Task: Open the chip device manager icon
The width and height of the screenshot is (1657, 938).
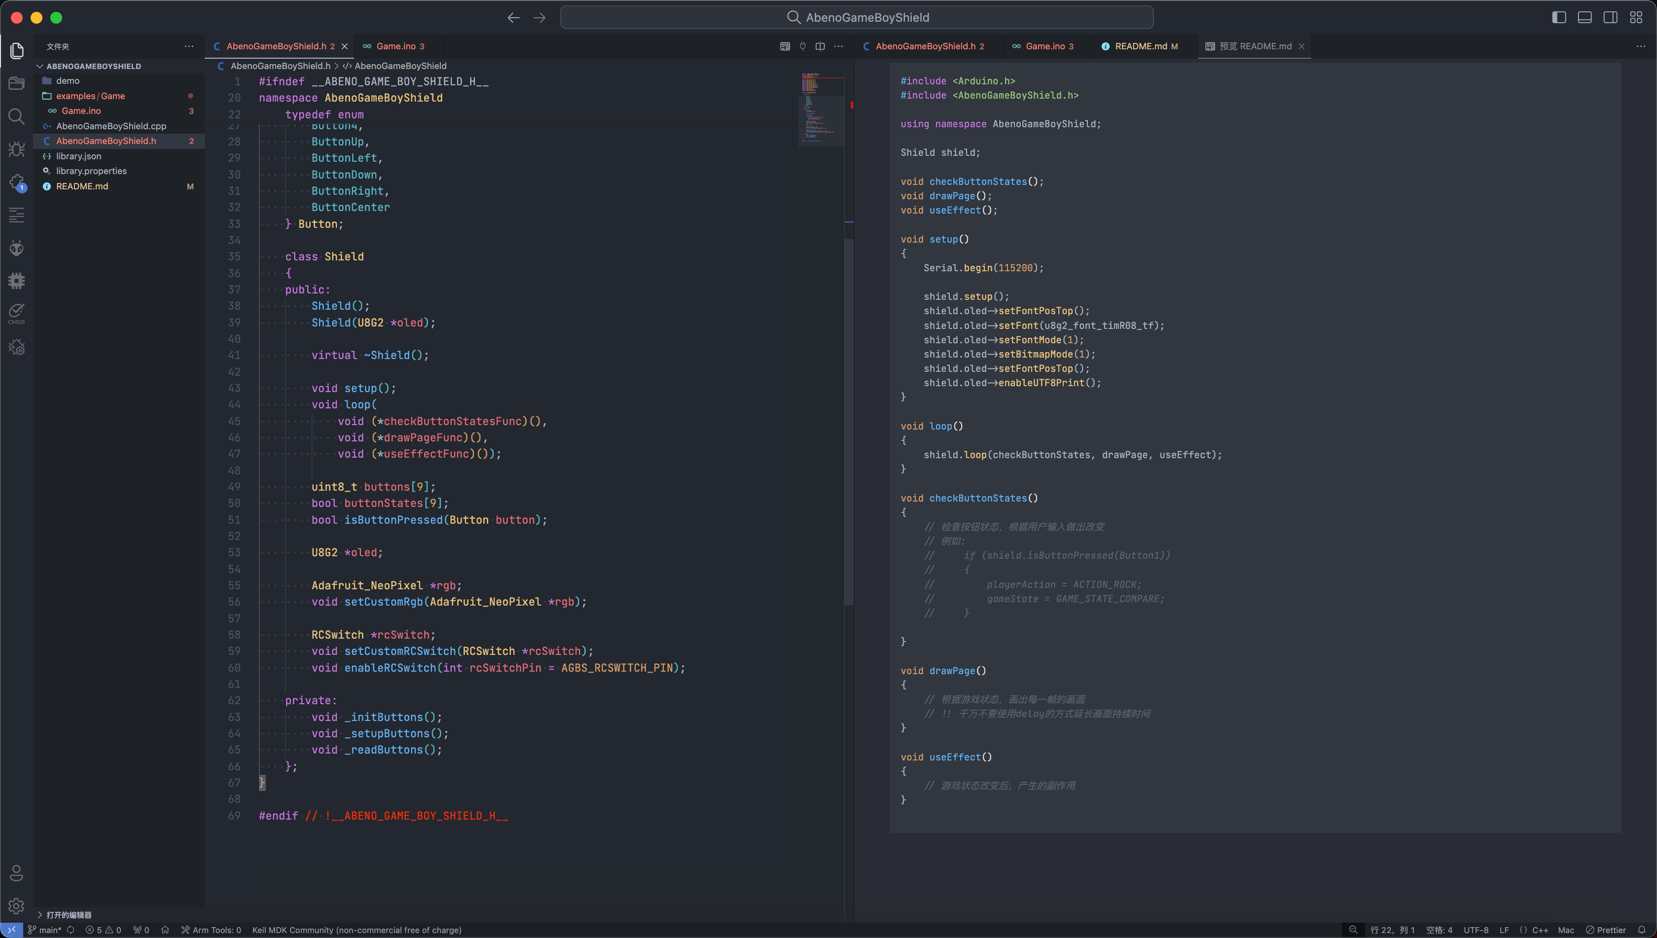Action: tap(17, 281)
